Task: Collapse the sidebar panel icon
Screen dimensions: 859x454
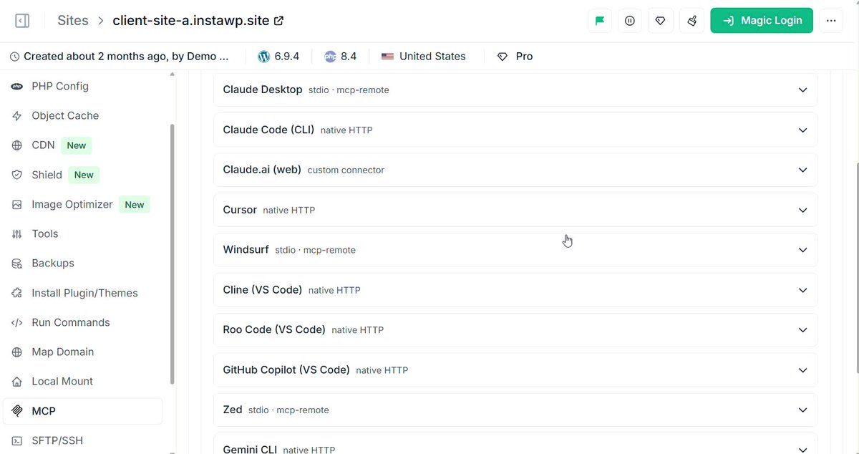Action: [x=22, y=20]
